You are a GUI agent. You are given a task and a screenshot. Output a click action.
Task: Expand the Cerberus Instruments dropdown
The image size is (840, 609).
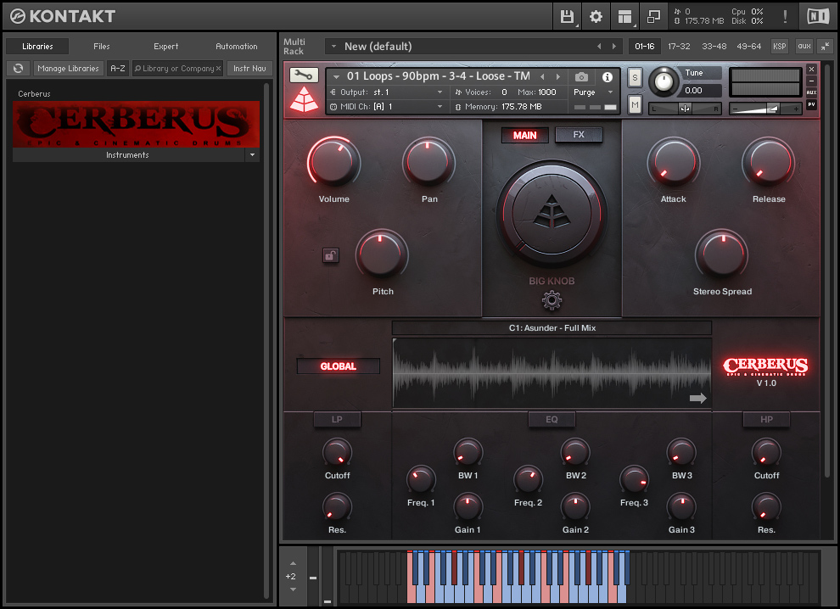click(252, 154)
